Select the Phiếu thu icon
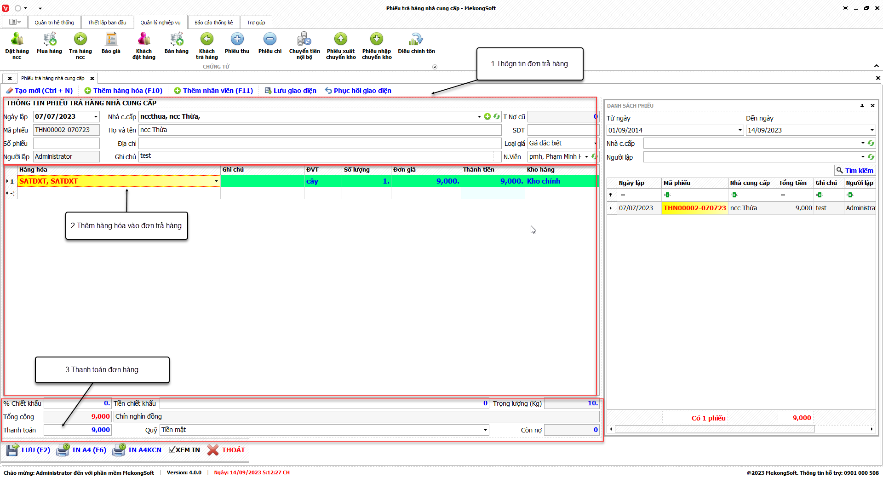The image size is (883, 478). (x=237, y=40)
